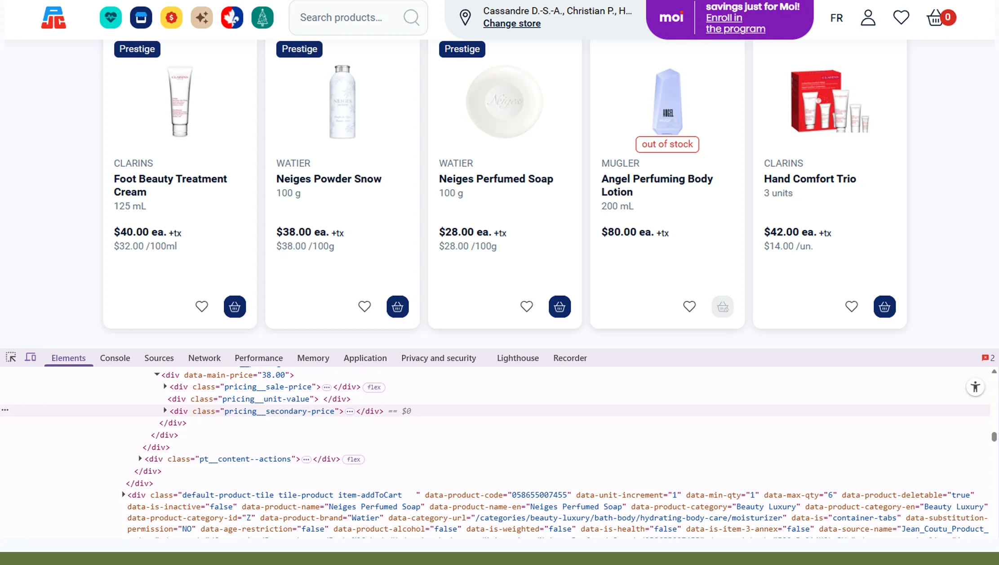The width and height of the screenshot is (999, 565).
Task: Open the Lighthouse panel
Action: click(517, 358)
